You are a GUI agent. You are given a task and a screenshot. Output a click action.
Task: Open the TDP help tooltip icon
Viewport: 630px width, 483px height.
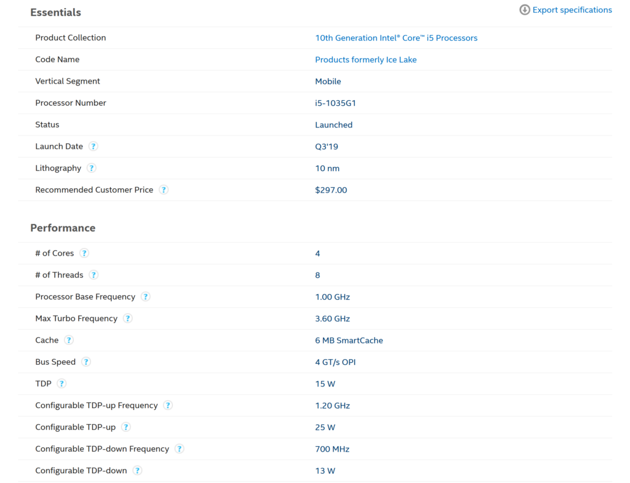[x=62, y=383]
